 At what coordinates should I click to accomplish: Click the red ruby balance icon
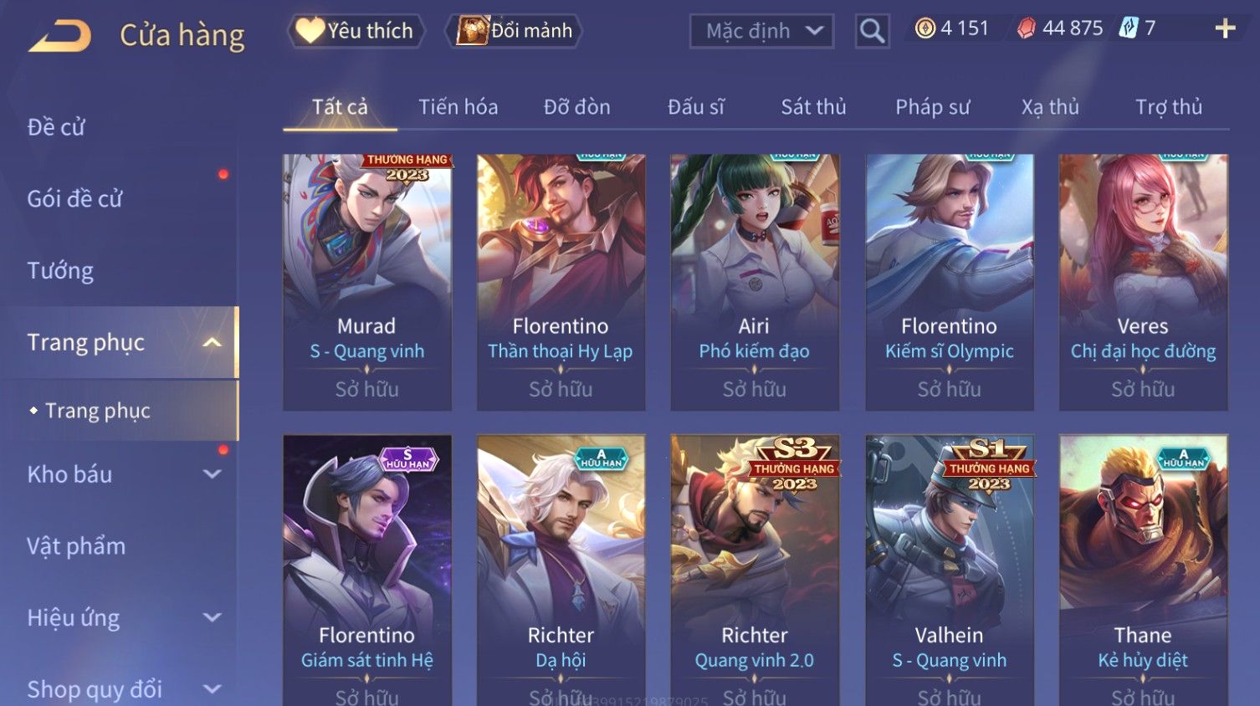click(x=1027, y=28)
